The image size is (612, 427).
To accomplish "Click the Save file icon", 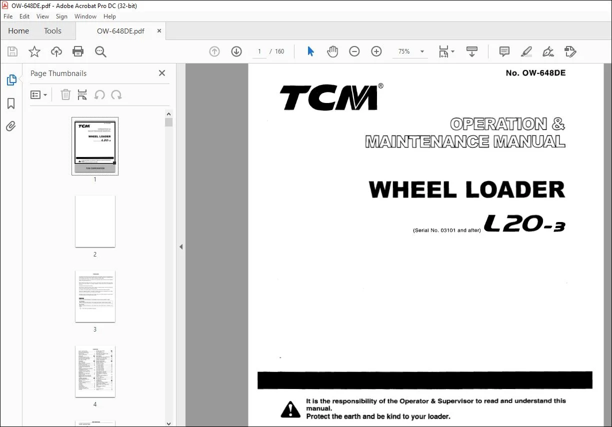I will (12, 51).
